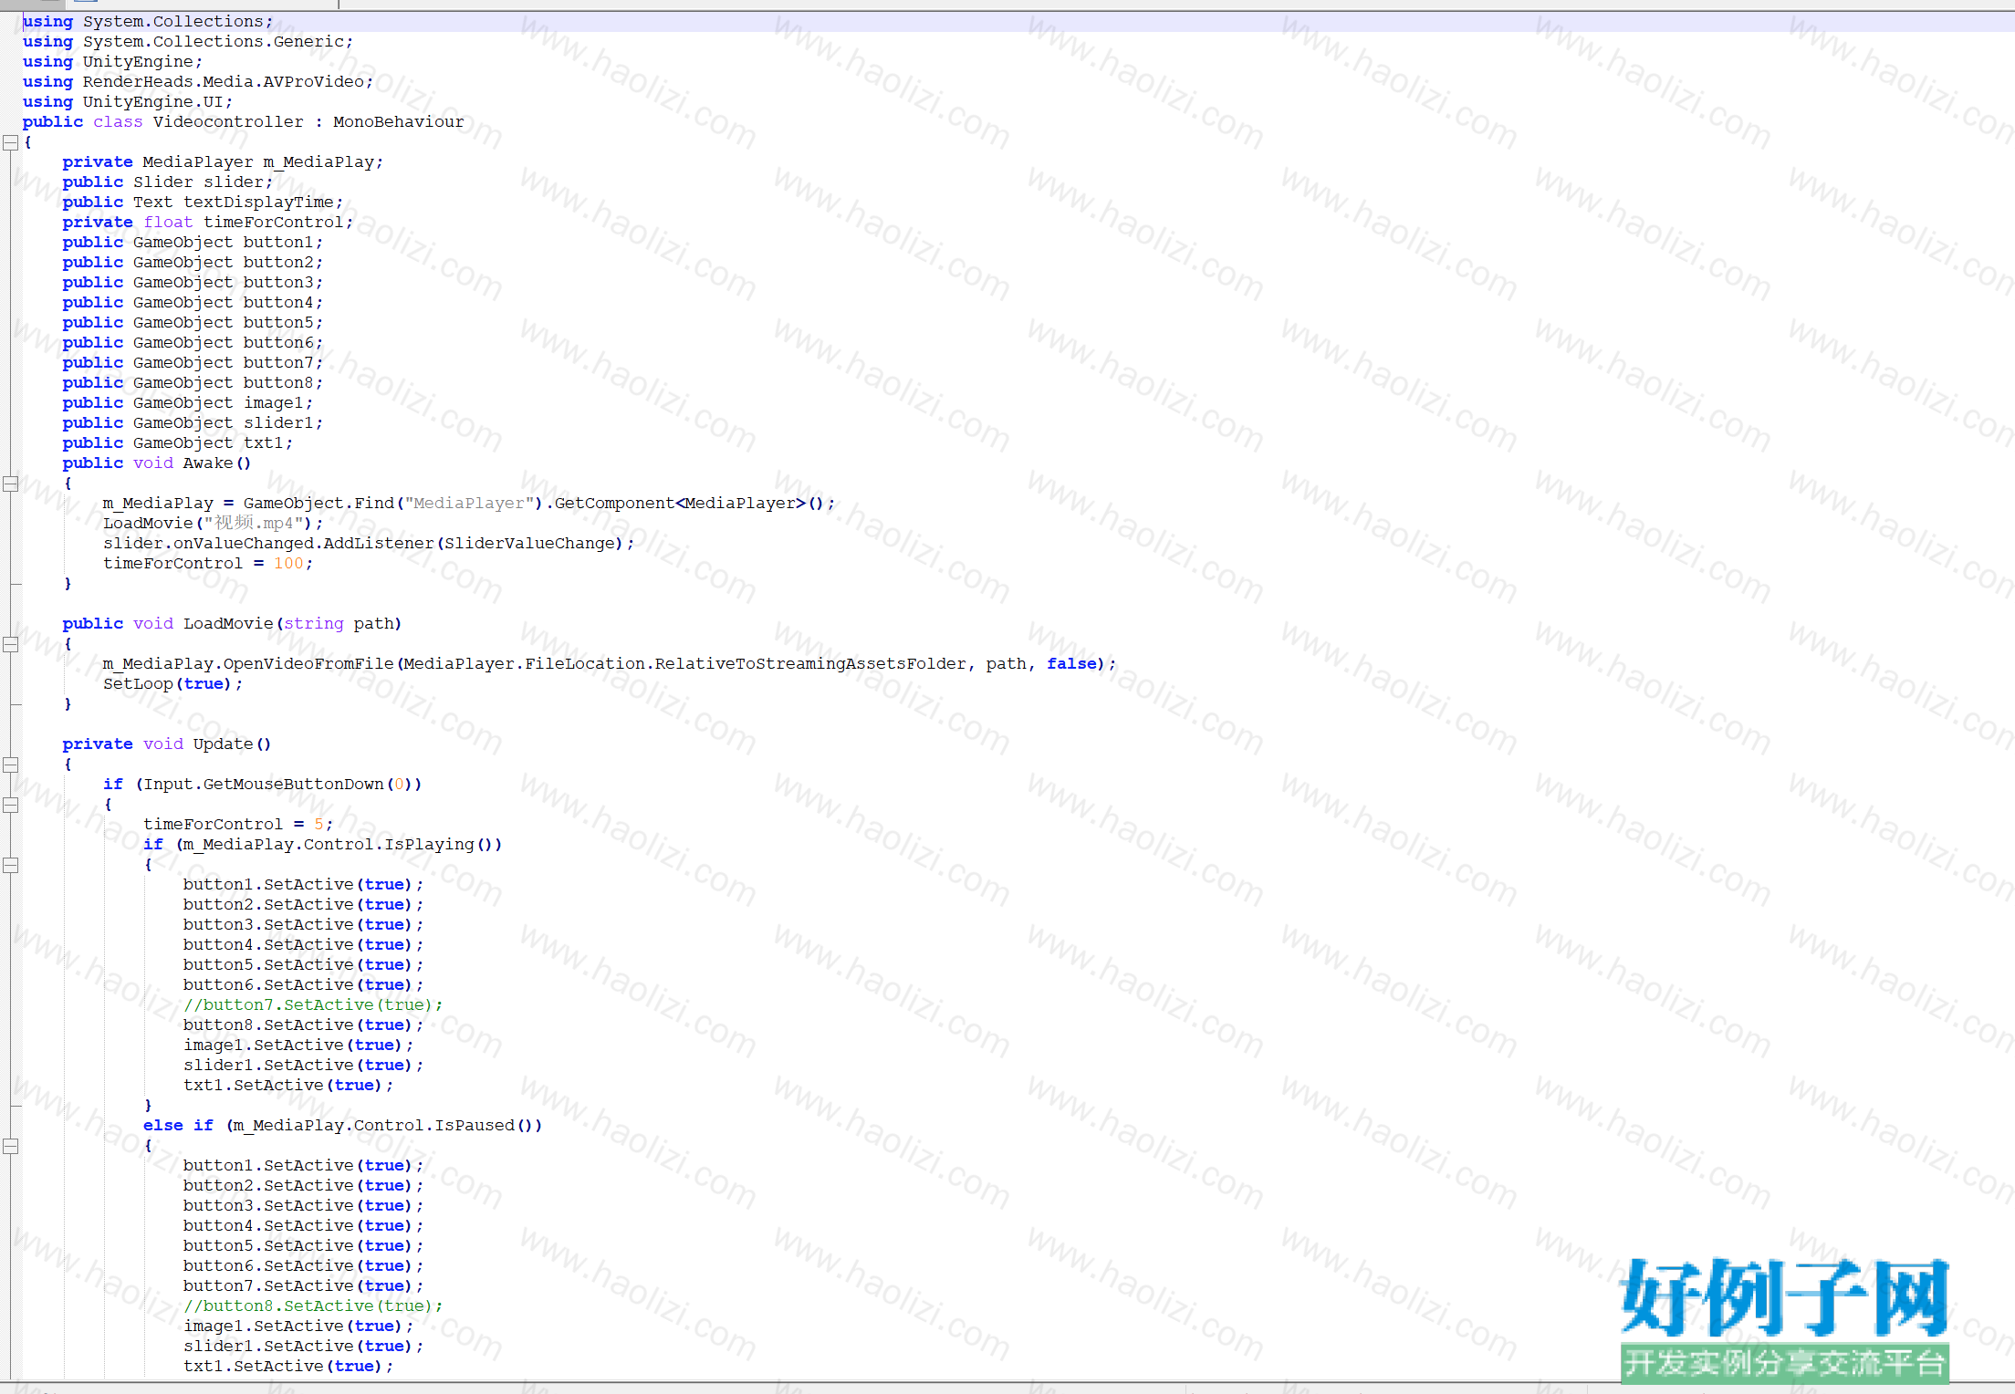Click the line "private float timeForControl;"
2015x1394 pixels.
pyautogui.click(x=208, y=223)
